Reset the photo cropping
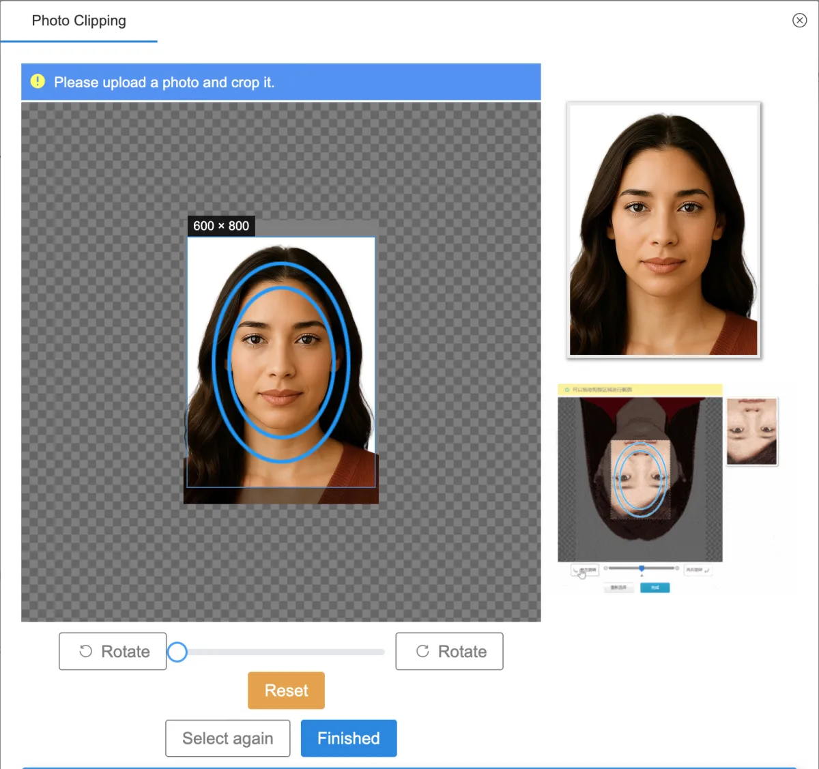This screenshot has height=769, width=819. 286,691
